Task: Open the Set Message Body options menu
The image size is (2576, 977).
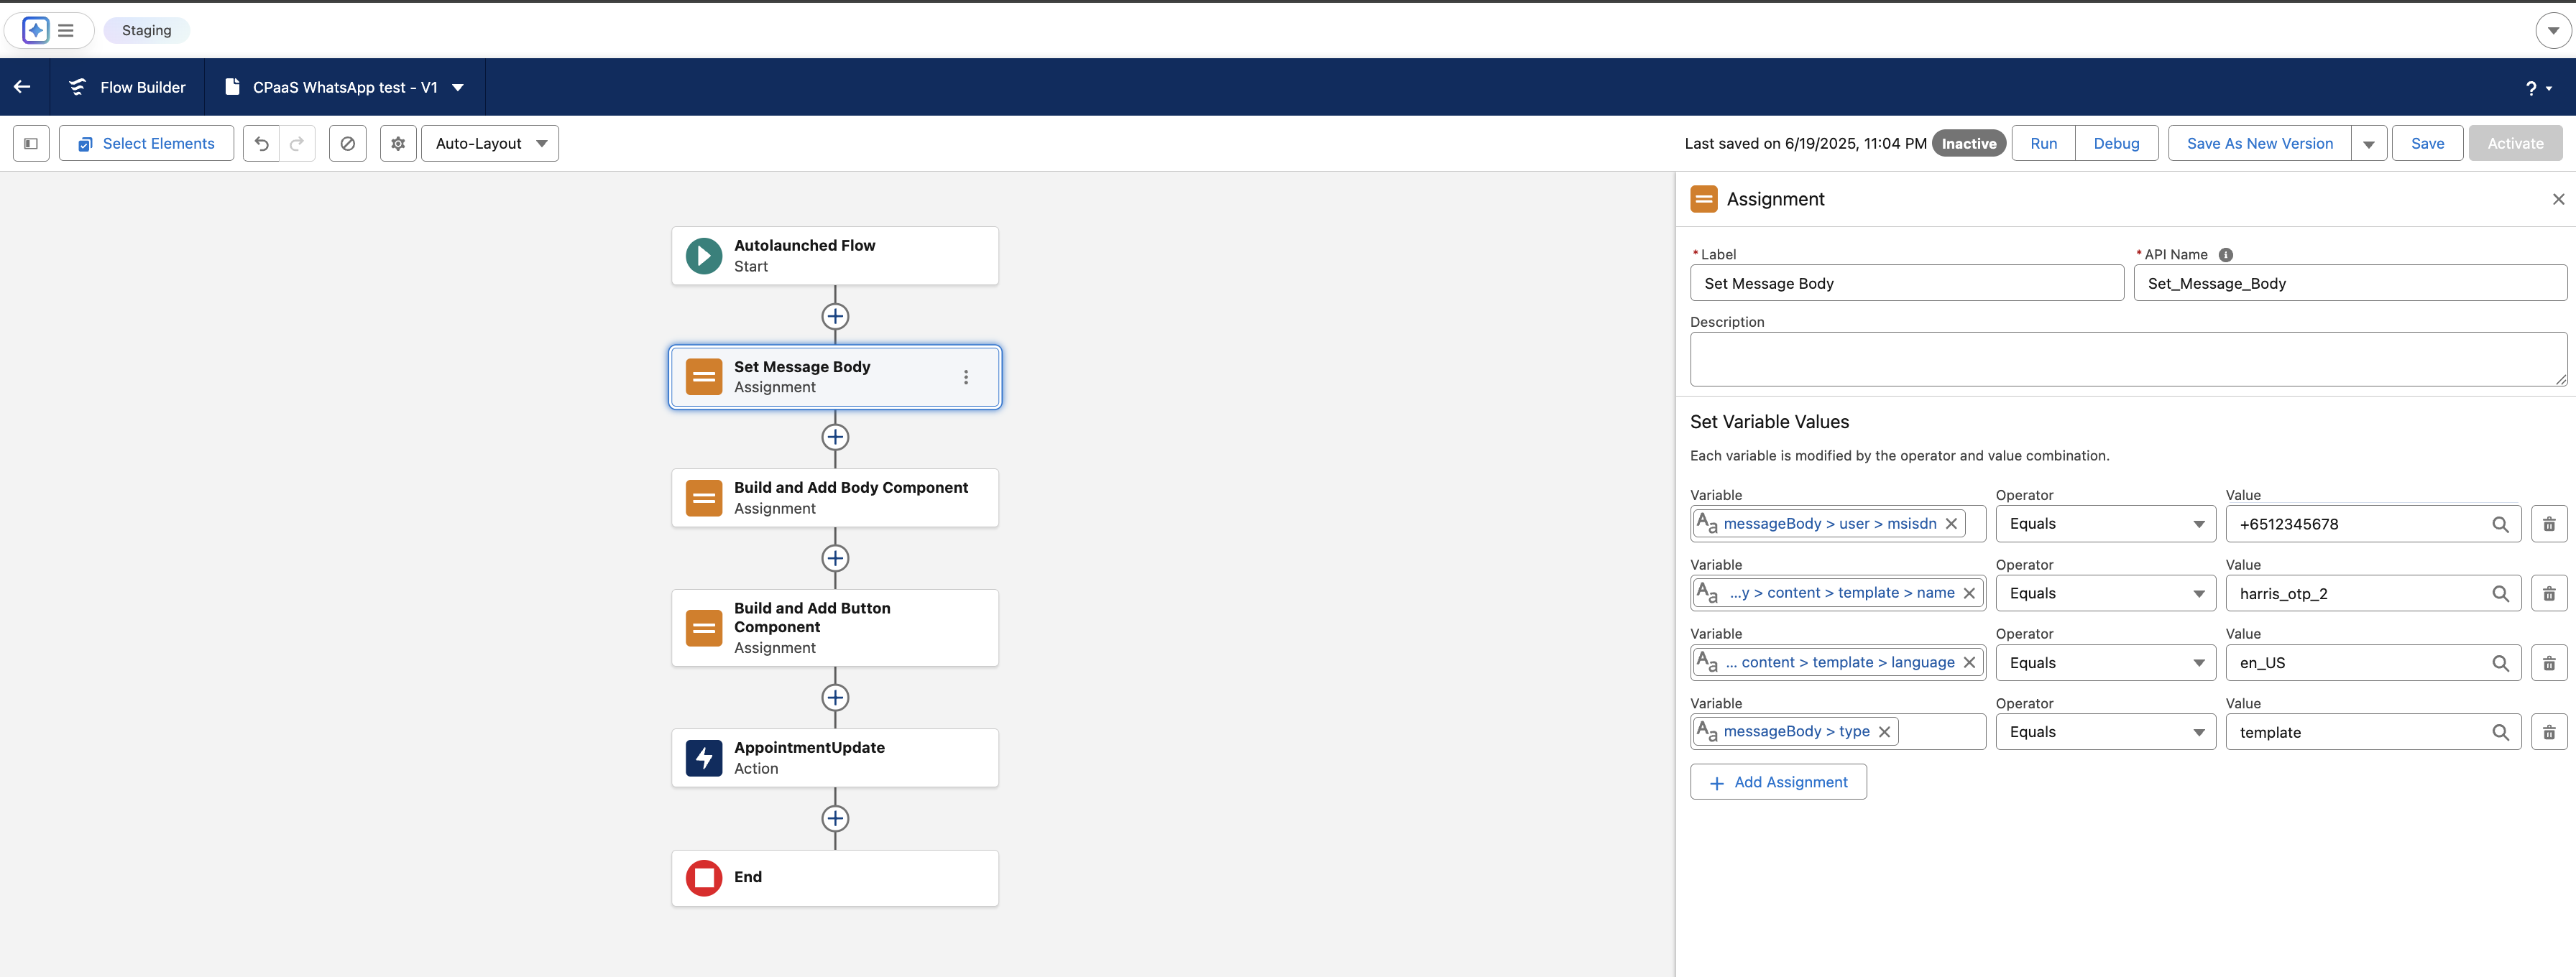Action: [x=965, y=378]
